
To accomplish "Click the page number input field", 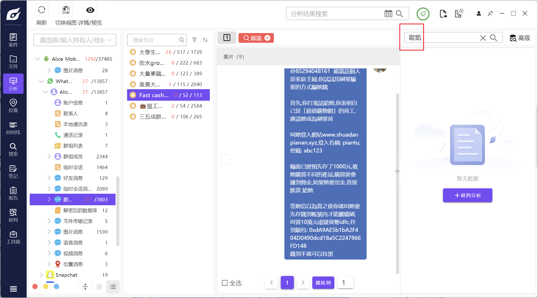I will 345,282.
